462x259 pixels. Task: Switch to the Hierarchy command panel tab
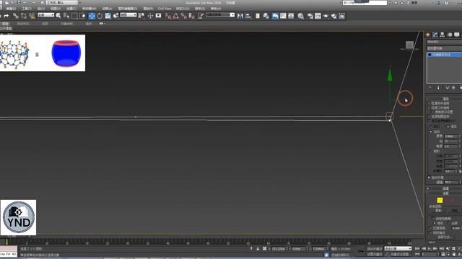[x=443, y=35]
